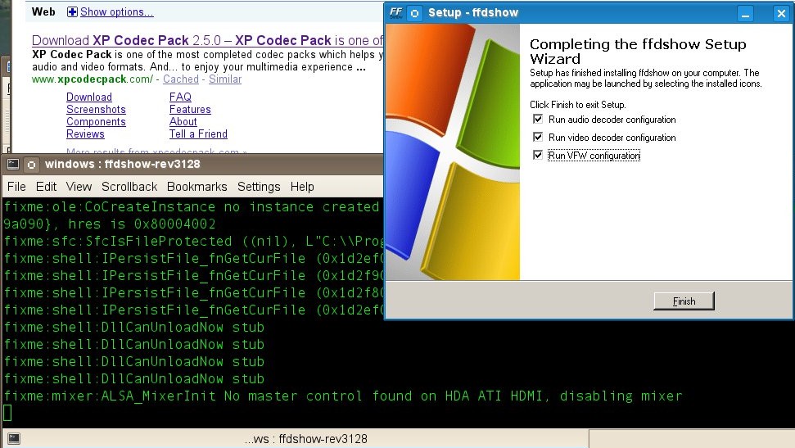Minimize the ffdshow Setup window

click(x=745, y=14)
